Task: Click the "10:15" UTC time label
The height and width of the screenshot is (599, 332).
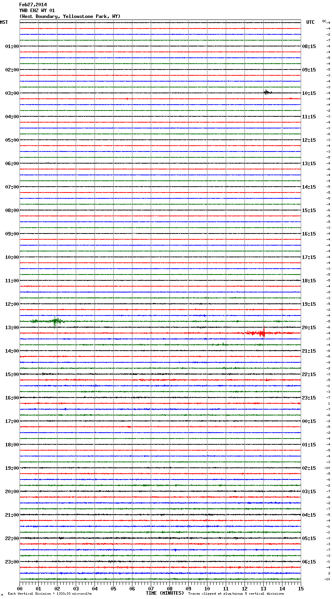Action: (x=309, y=93)
